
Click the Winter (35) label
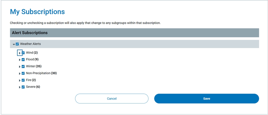pyautogui.click(x=33, y=66)
